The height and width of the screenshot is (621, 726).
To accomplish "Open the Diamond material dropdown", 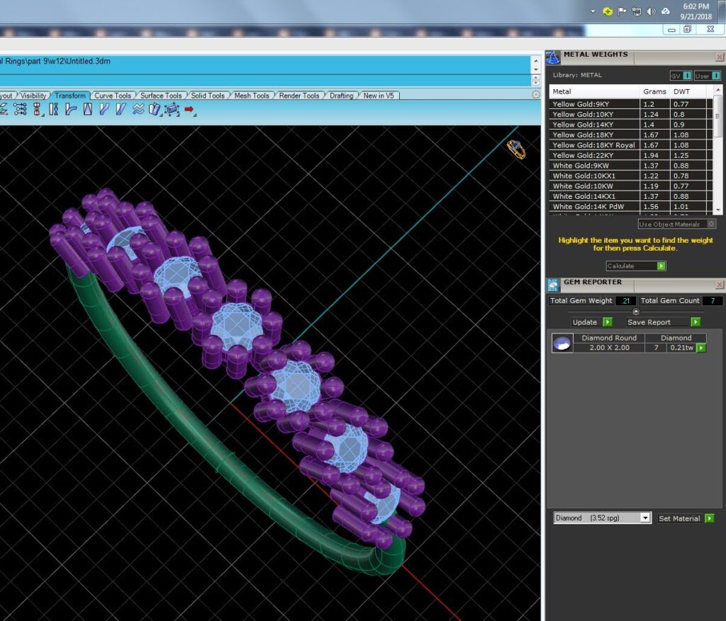I will (x=645, y=518).
